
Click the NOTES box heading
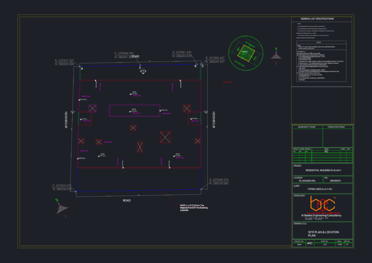(319, 43)
